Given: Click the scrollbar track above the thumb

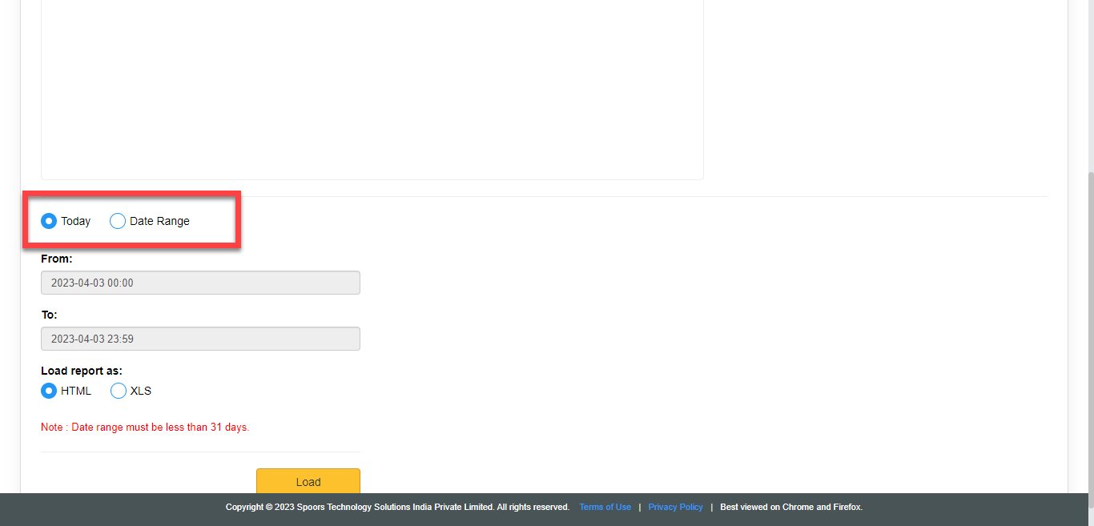Looking at the screenshot, I should click(x=1088, y=80).
